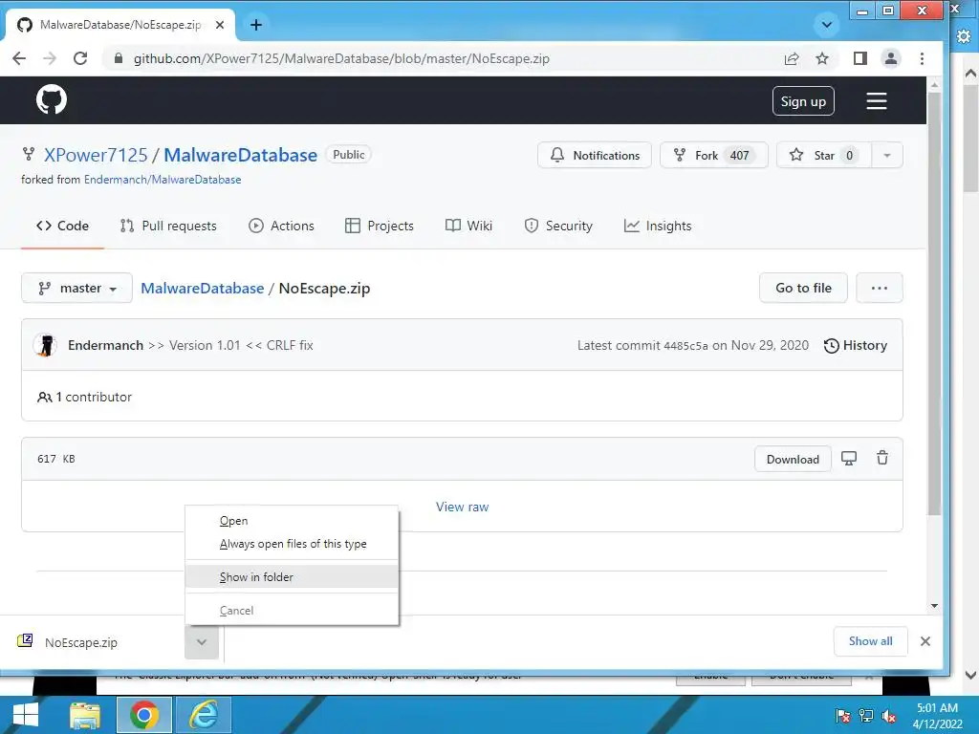The image size is (979, 734).
Task: Click the Endermanch author name
Action: pos(105,345)
